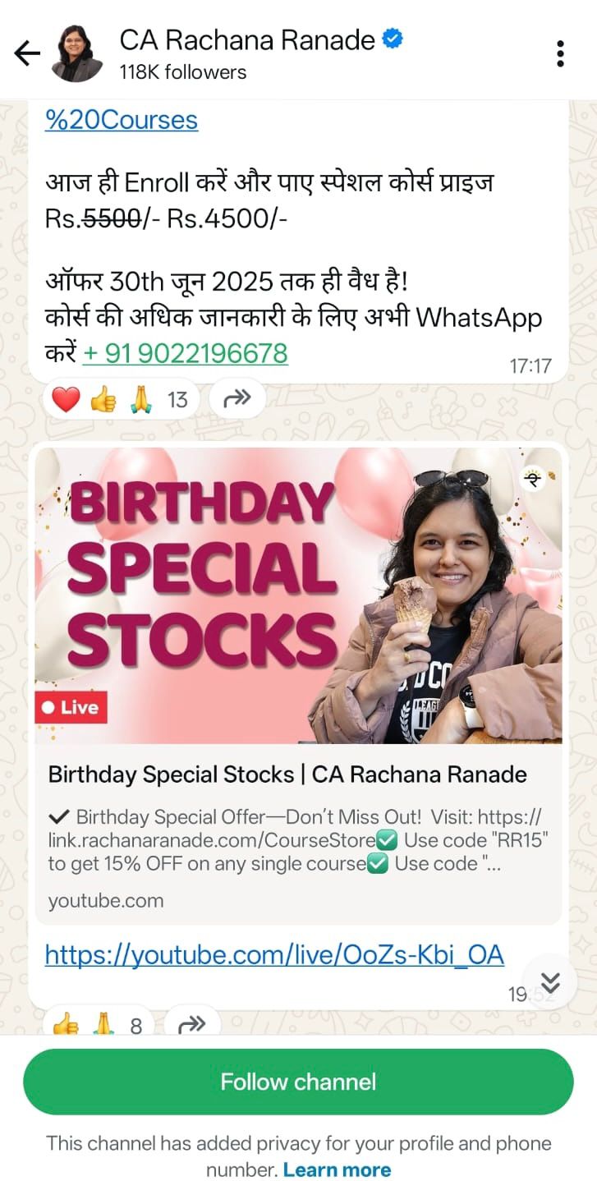Tap thumbs-up reaction under first message
Screen dimensions: 597x1181
103,400
